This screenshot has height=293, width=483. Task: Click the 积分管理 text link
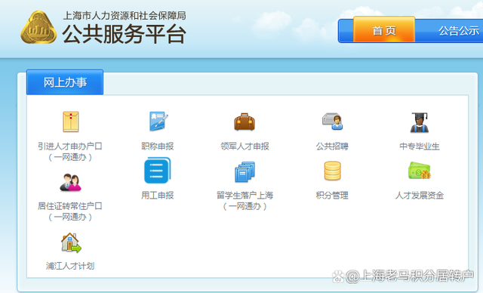(x=332, y=196)
